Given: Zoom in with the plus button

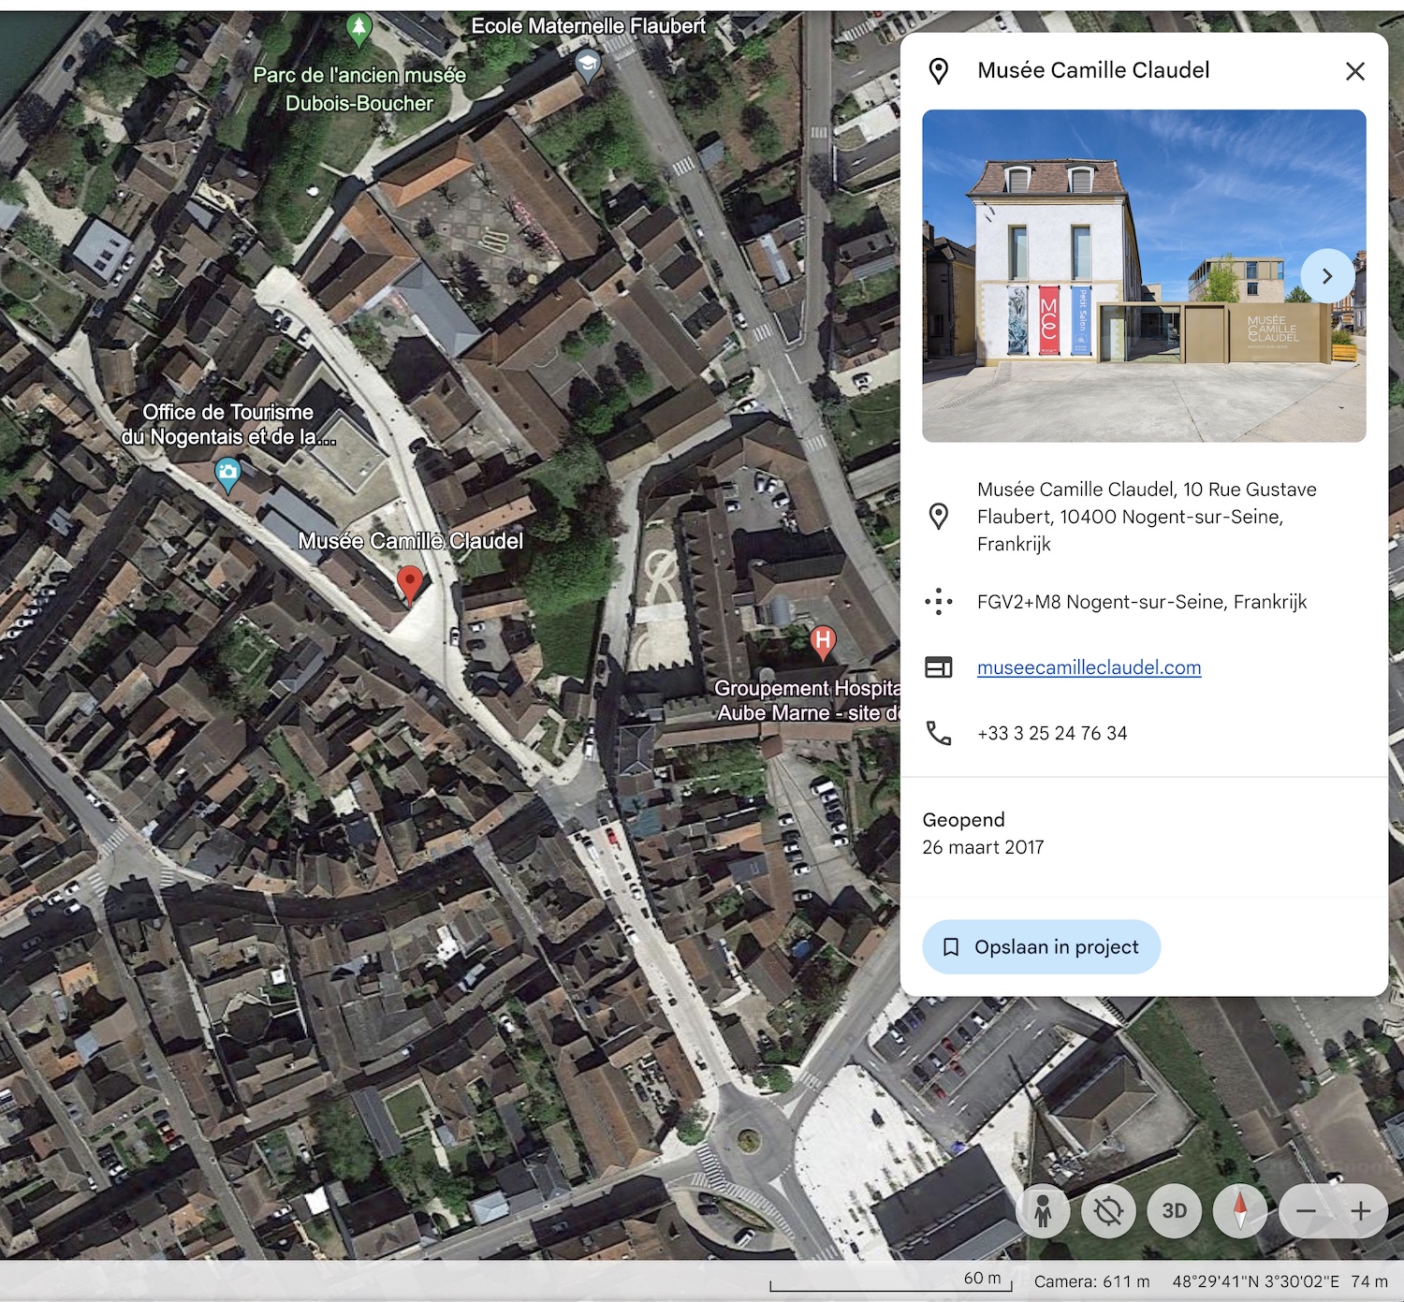Looking at the screenshot, I should (x=1361, y=1211).
